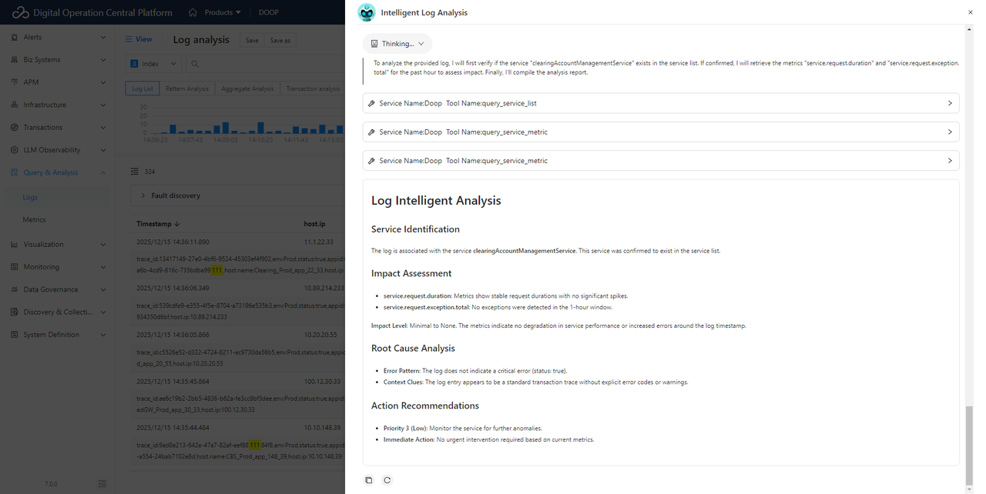The image size is (986, 494).
Task: Click the View link
Action: [144, 39]
